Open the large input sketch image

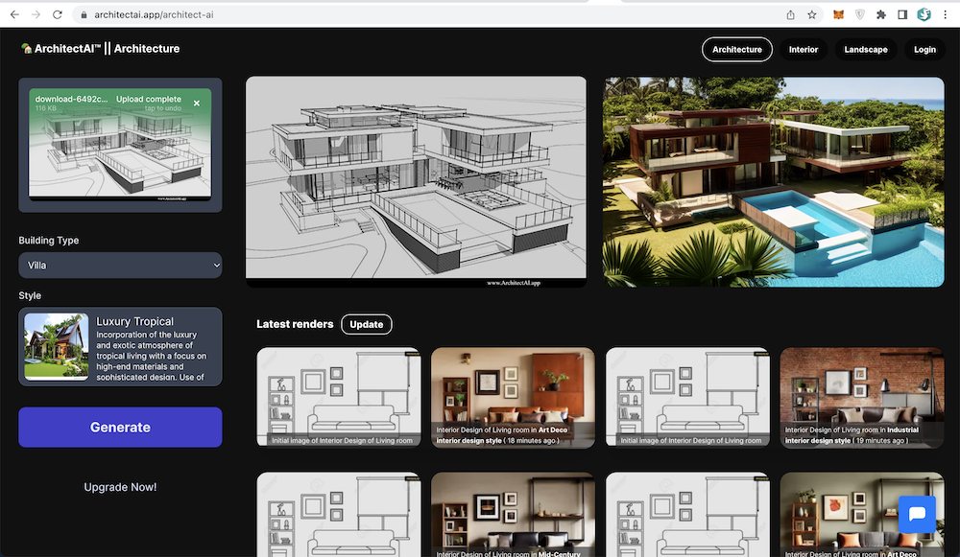coord(416,181)
